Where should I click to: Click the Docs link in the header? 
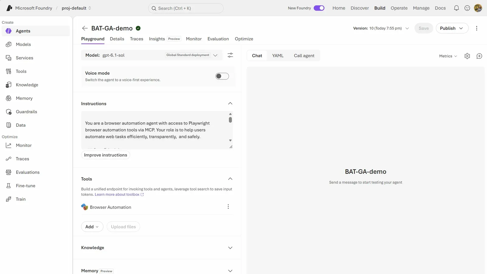point(440,8)
